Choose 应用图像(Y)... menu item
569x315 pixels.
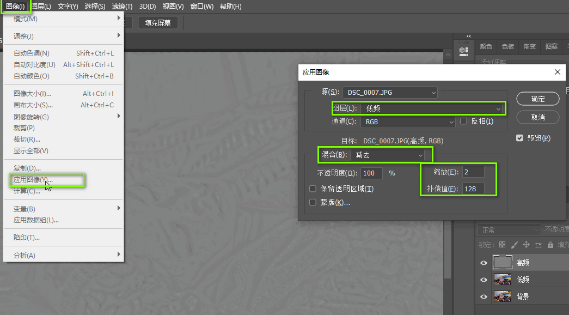[x=64, y=180]
